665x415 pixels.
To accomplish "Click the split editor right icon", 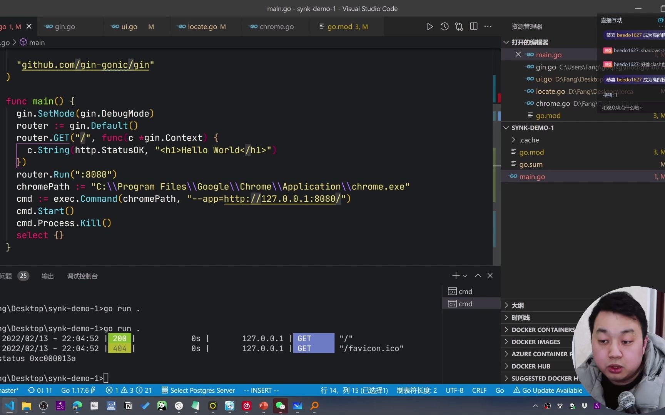I will [474, 27].
